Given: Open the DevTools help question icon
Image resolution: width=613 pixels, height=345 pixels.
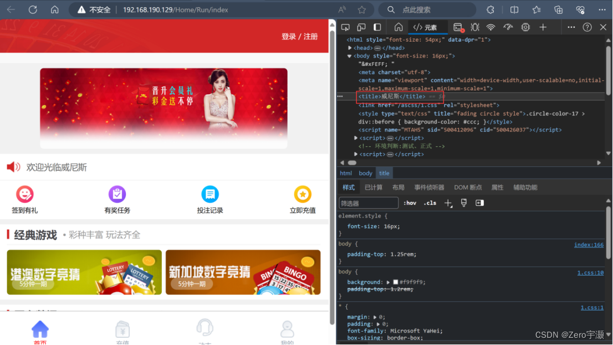Looking at the screenshot, I should tap(587, 27).
